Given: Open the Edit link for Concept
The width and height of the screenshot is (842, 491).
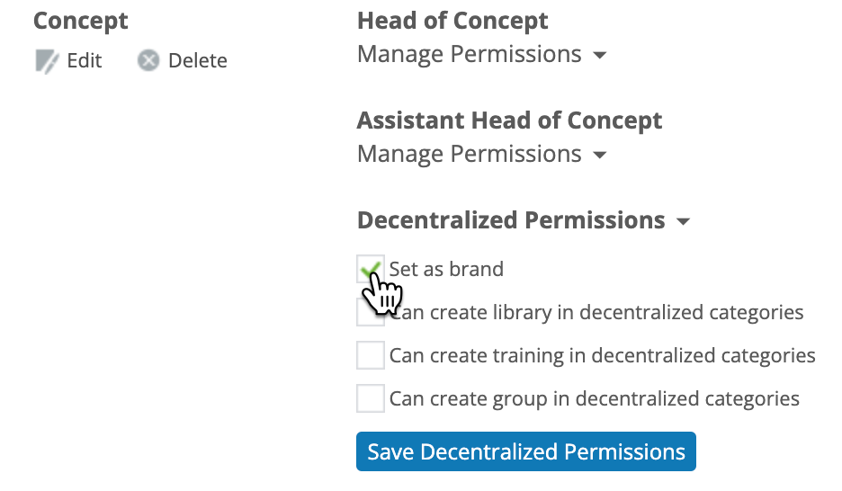Looking at the screenshot, I should [x=85, y=60].
